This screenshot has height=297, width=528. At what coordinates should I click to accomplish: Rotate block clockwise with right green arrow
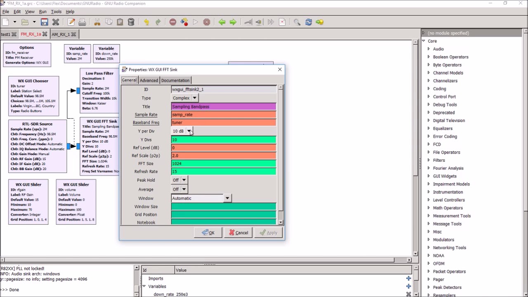[x=233, y=22]
